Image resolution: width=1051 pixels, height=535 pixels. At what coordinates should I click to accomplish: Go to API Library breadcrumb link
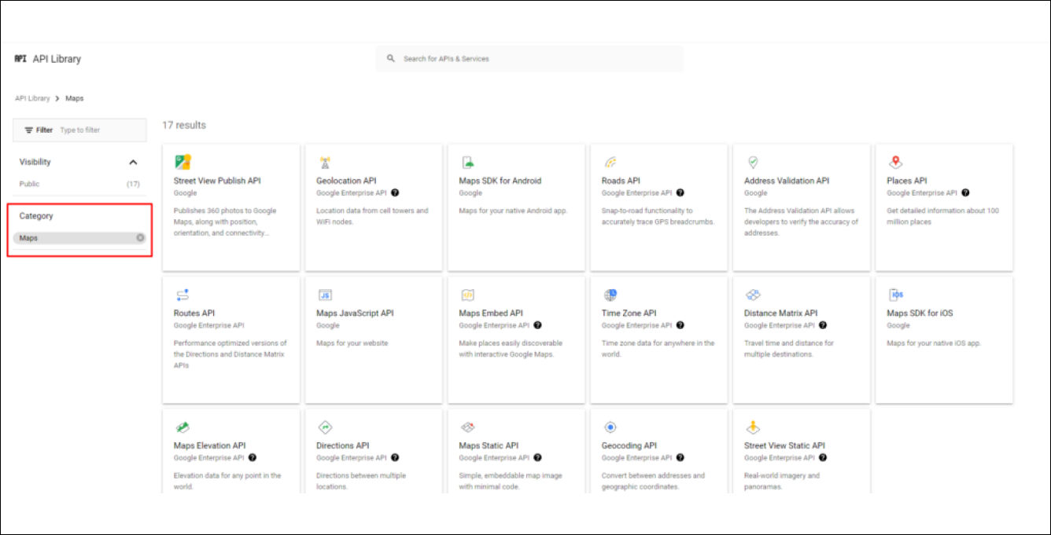(32, 98)
